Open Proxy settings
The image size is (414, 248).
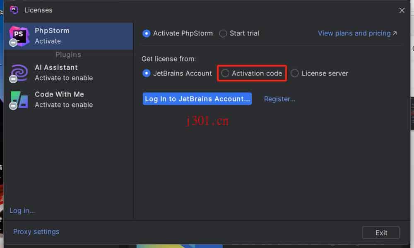pyautogui.click(x=36, y=231)
